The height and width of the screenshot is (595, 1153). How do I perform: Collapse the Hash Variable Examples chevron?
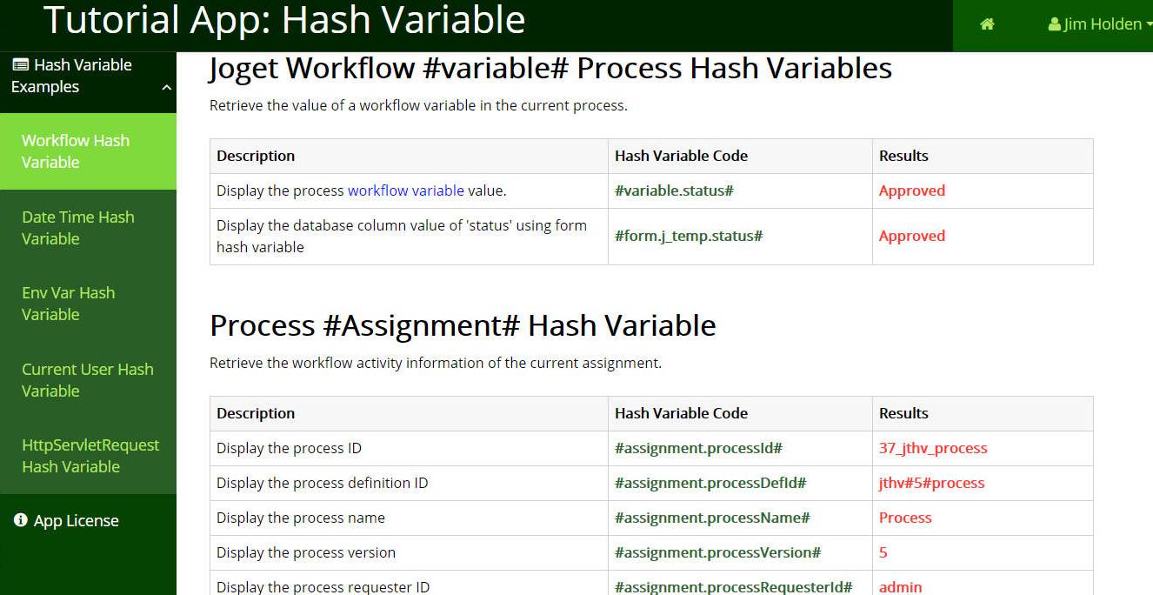click(166, 87)
